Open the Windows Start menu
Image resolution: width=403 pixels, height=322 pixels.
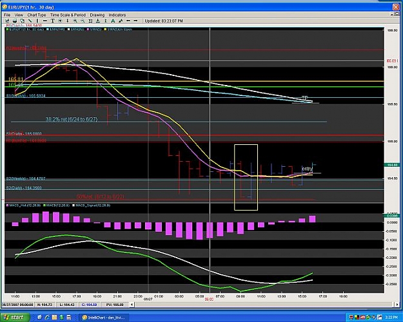[15, 317]
